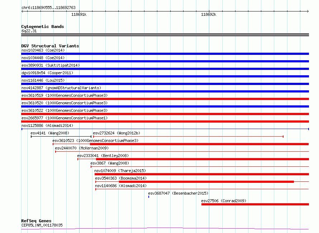Select esv3867 (Wang2008) label

pos(110,163)
